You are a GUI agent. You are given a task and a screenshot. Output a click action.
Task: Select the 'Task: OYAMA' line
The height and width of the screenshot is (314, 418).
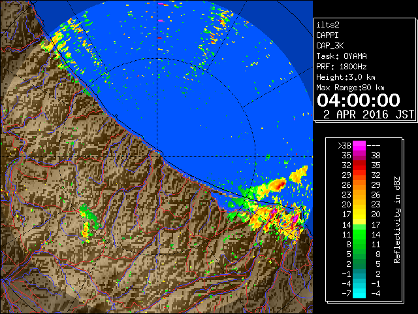click(x=342, y=56)
